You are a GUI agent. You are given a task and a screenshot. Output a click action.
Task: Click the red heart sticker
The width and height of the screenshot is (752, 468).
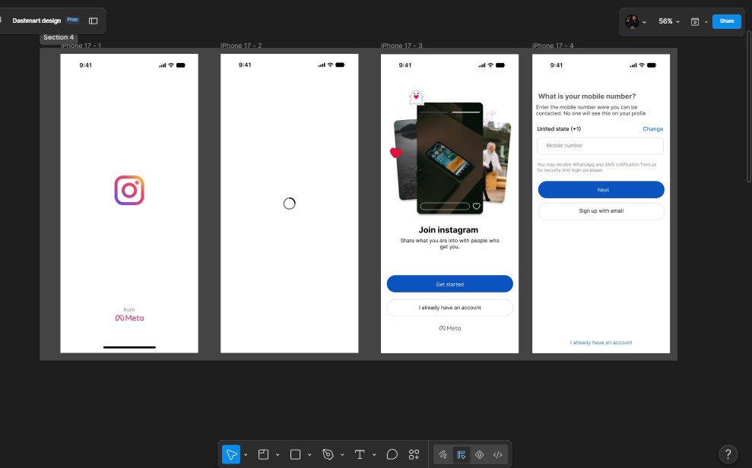[395, 152]
